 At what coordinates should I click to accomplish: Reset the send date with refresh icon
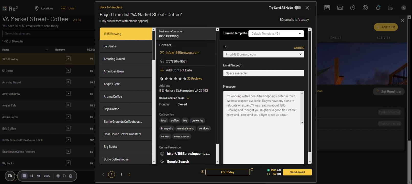(x=252, y=169)
